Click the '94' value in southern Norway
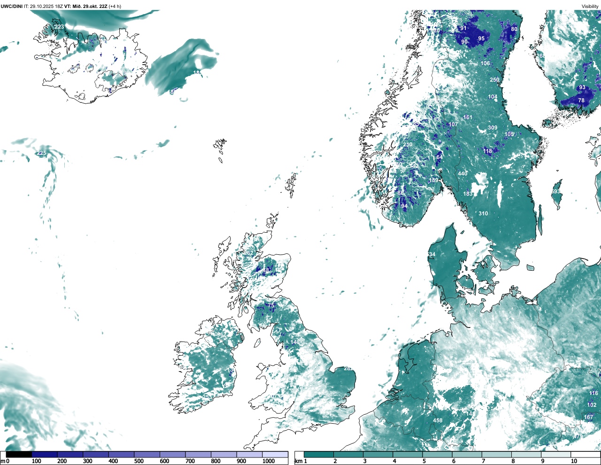The image size is (601, 465). tap(404, 206)
